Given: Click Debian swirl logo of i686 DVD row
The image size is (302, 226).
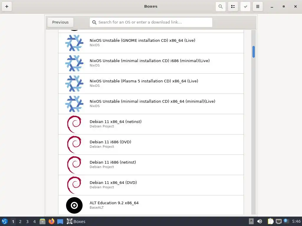Looking at the screenshot, I should [74, 144].
